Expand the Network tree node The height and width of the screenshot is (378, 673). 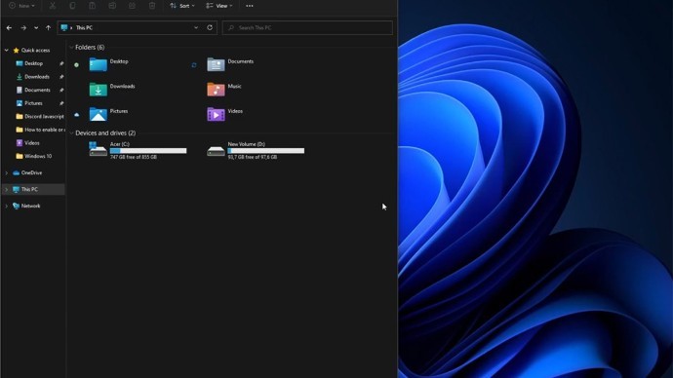click(7, 207)
